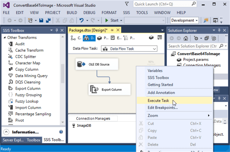
Task: Click the Undo arrow icon
Action: click(81, 20)
